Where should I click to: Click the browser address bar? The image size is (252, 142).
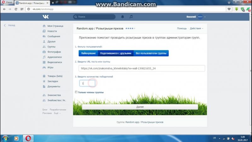click(126, 9)
